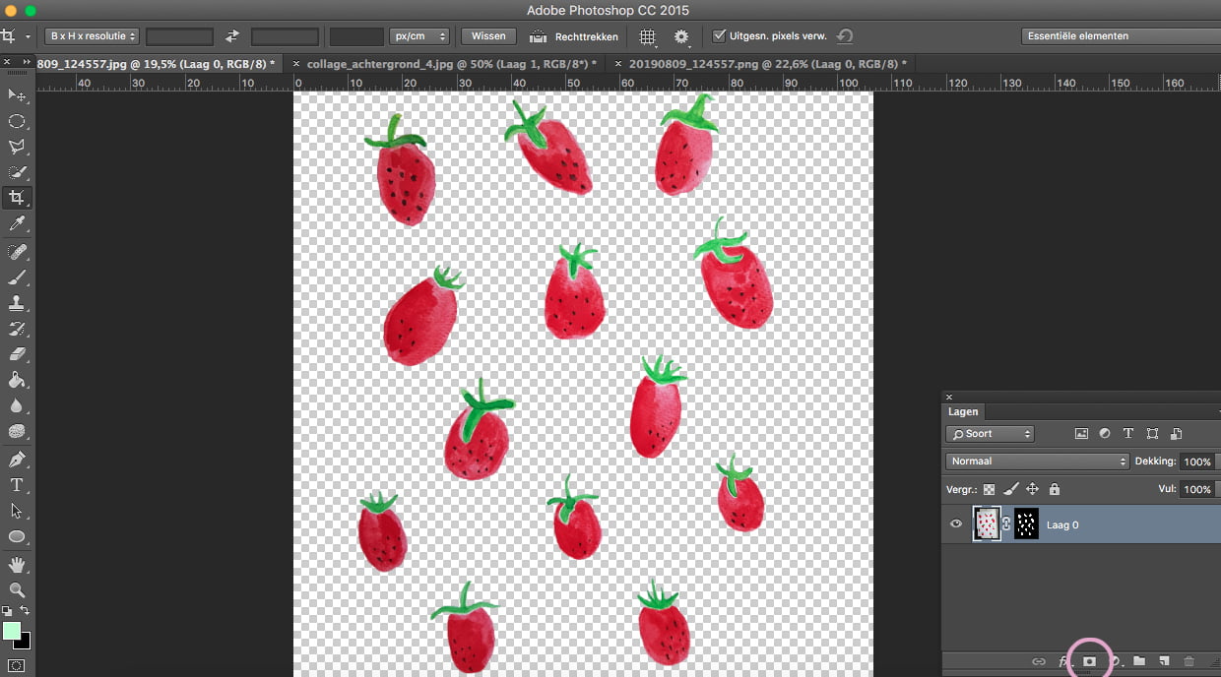Select the Hand tool
The height and width of the screenshot is (677, 1221).
(x=17, y=564)
